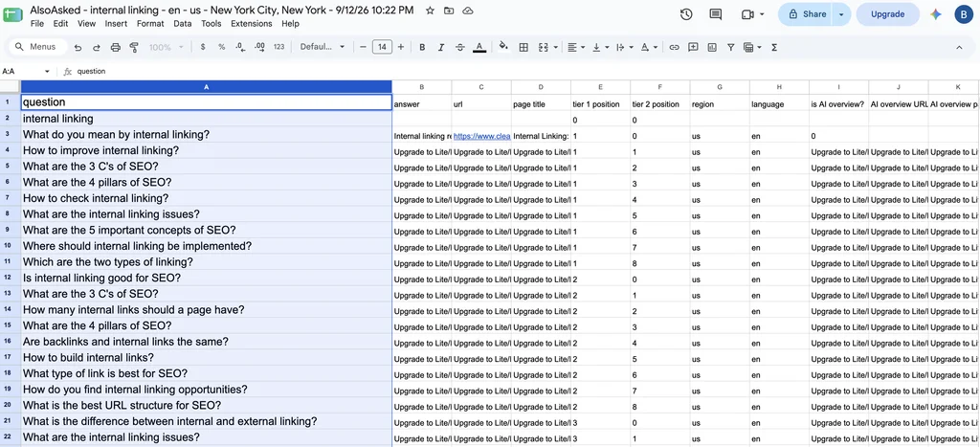Select cell 'How to build internal links?'
The width and height of the screenshot is (980, 447).
(207, 358)
